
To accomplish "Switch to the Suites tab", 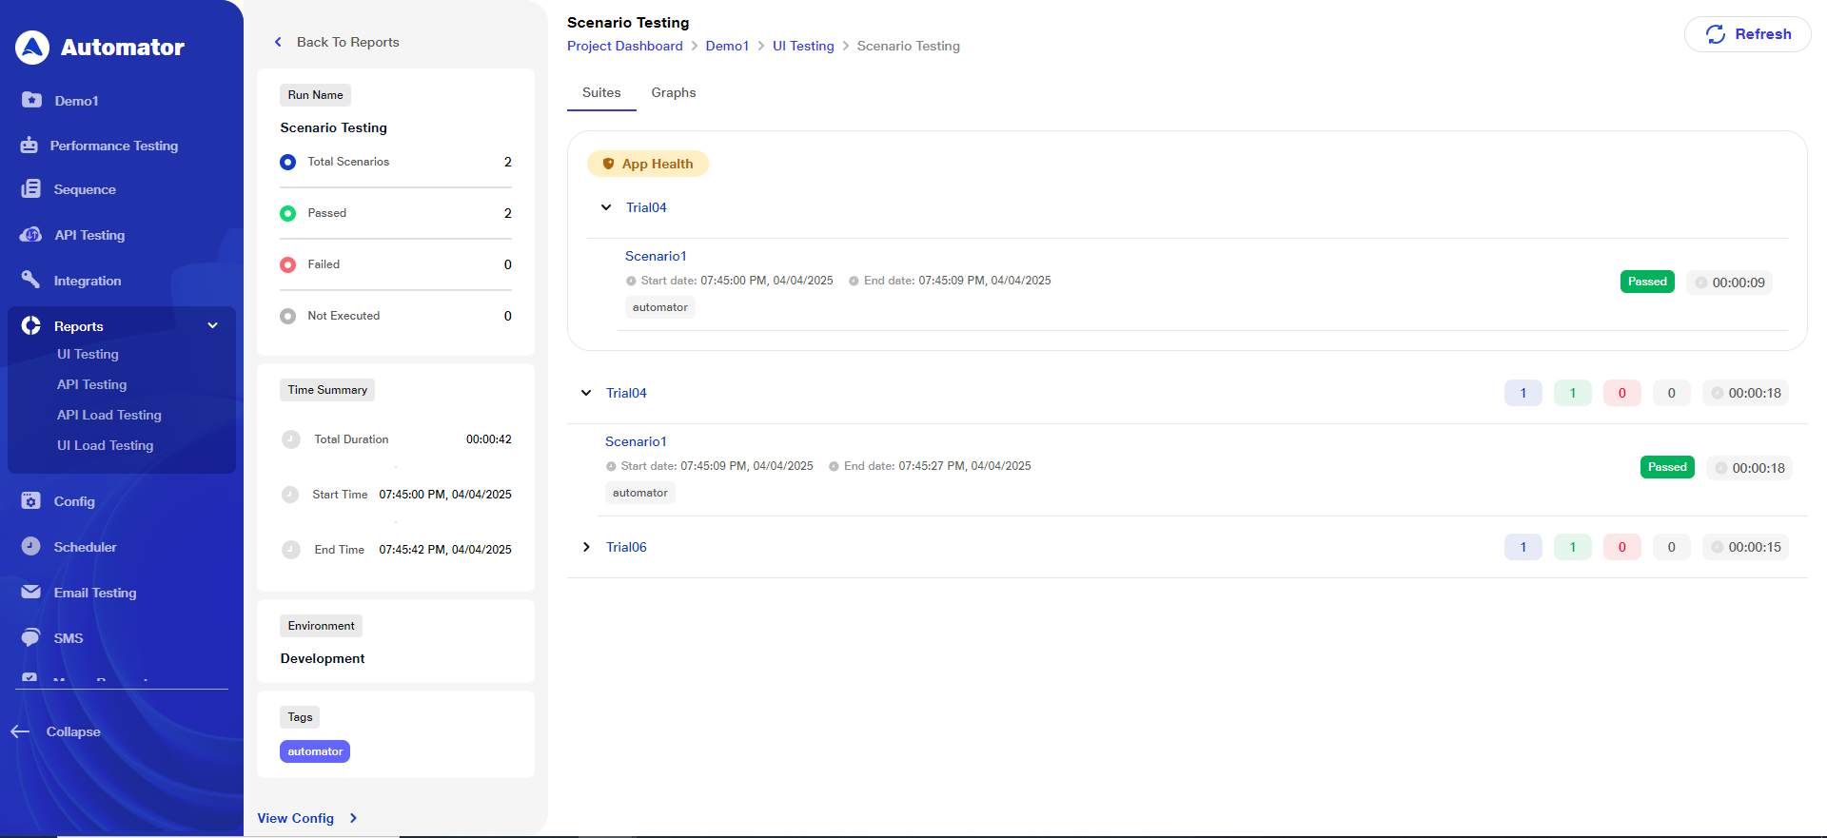I will [x=601, y=92].
